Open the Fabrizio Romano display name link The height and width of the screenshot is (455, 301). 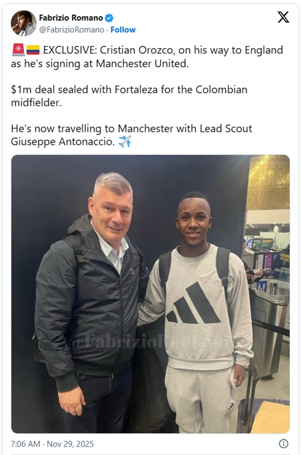coord(71,17)
